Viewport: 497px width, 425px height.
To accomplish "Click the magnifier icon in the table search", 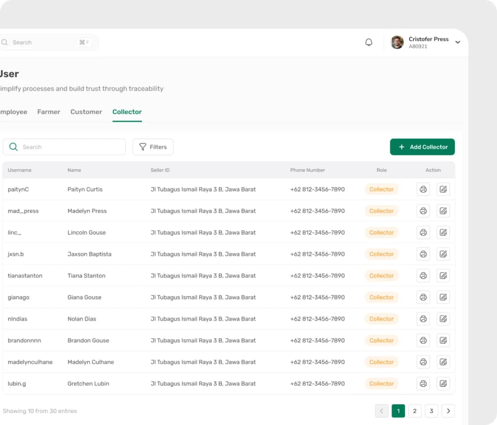I will coord(13,147).
